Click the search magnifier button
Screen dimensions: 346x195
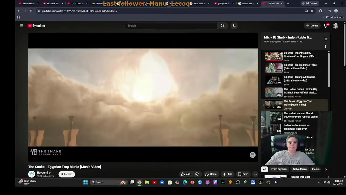(x=222, y=26)
